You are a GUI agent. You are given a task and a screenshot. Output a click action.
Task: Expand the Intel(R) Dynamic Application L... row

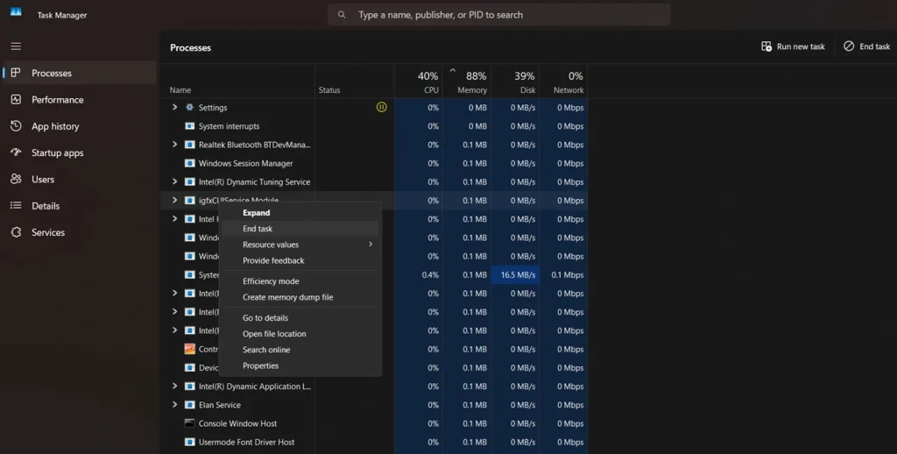click(175, 386)
